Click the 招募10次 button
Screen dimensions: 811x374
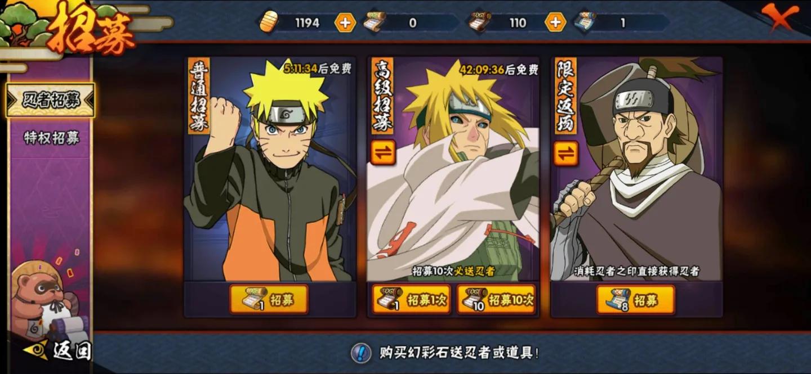[496, 299]
